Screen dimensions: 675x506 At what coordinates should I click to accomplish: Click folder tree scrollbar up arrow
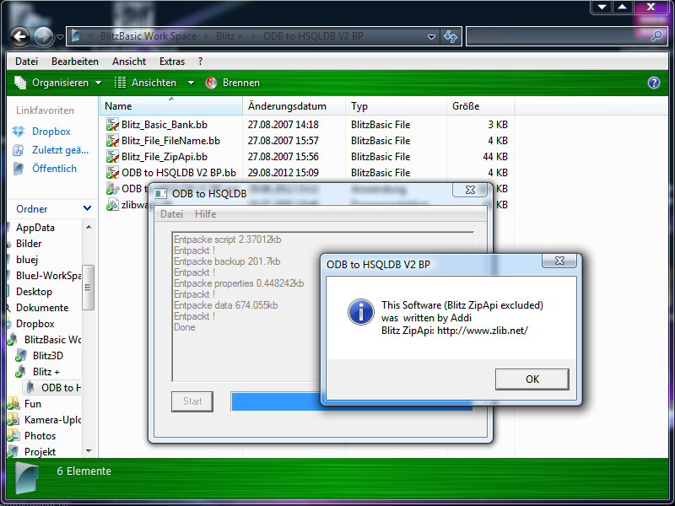(x=89, y=227)
